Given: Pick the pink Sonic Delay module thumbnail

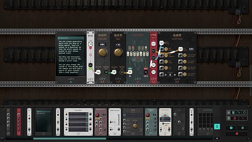Looking at the screenshot, I should point(165,122).
